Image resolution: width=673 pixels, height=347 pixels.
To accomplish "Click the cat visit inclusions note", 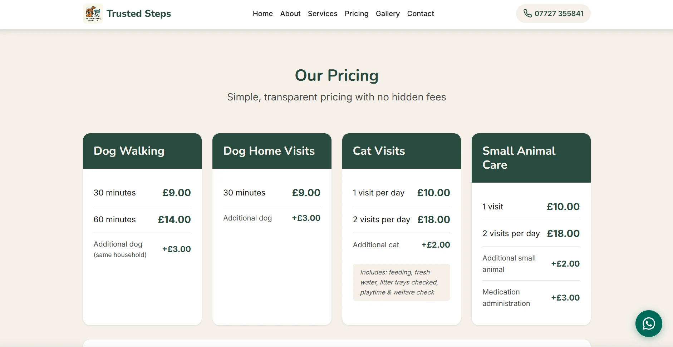I will coord(401,282).
